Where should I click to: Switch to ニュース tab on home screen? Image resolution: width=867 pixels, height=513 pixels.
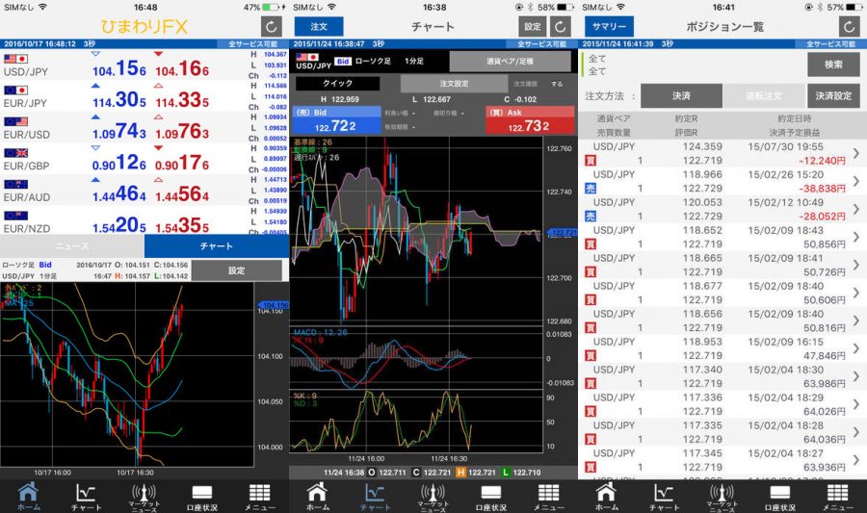(72, 245)
